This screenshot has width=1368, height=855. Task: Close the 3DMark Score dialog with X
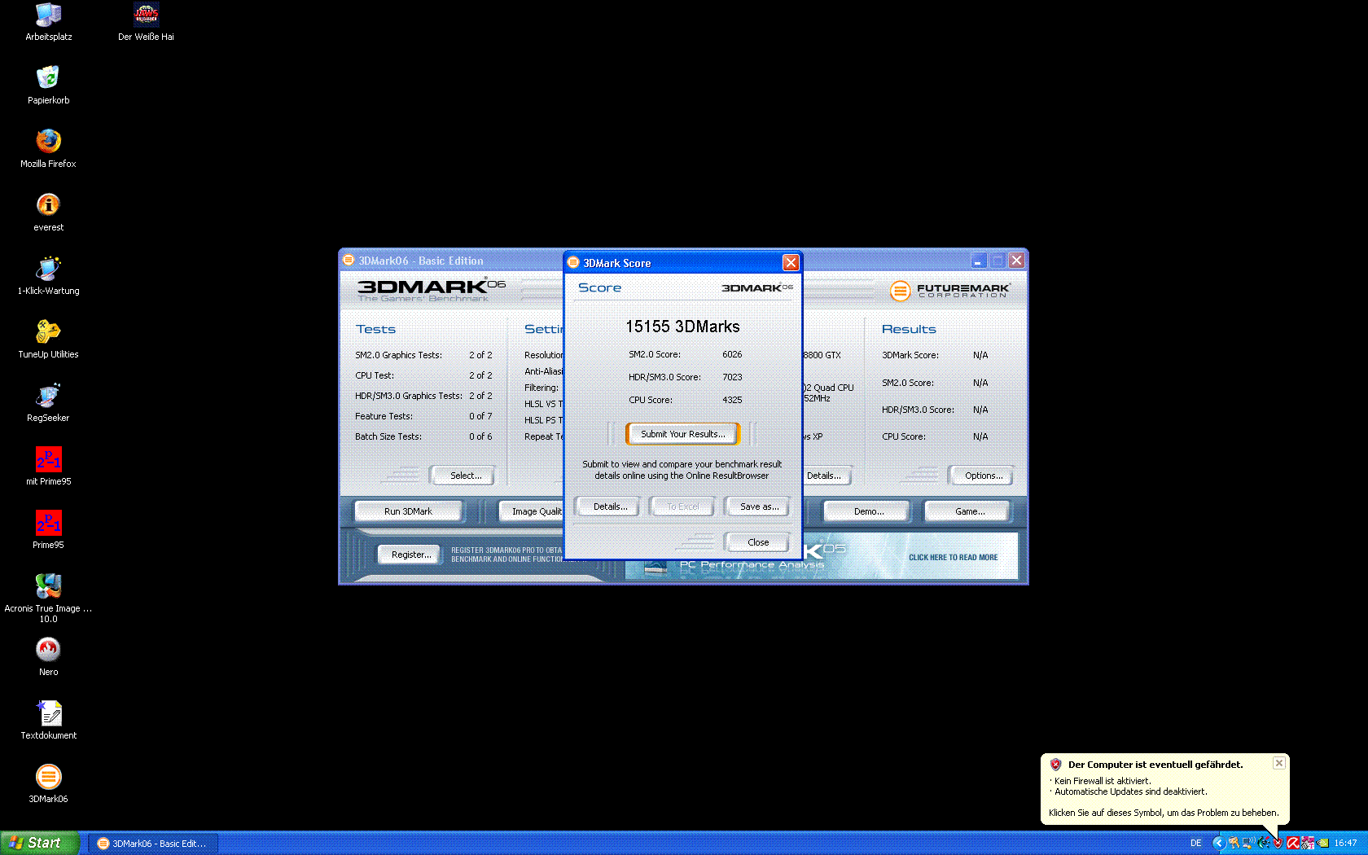tap(791, 262)
